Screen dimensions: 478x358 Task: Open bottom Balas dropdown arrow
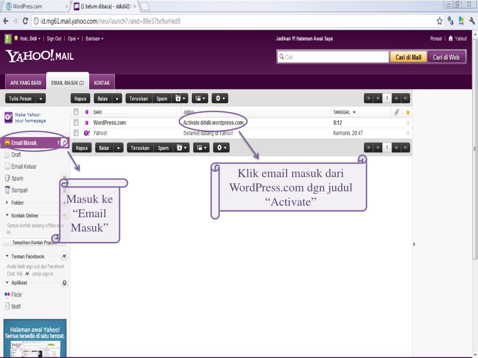tap(118, 148)
